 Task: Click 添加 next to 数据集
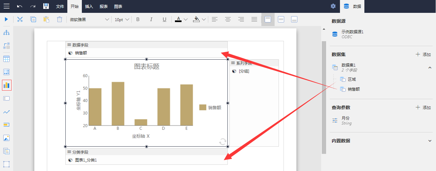click(423, 54)
